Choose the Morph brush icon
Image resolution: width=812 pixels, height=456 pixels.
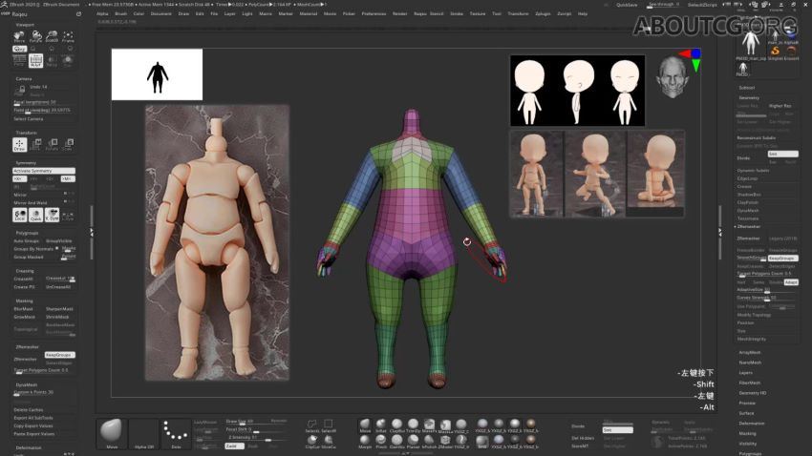(365, 442)
